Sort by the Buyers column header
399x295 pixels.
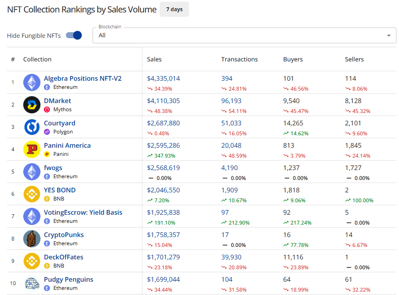click(x=293, y=59)
